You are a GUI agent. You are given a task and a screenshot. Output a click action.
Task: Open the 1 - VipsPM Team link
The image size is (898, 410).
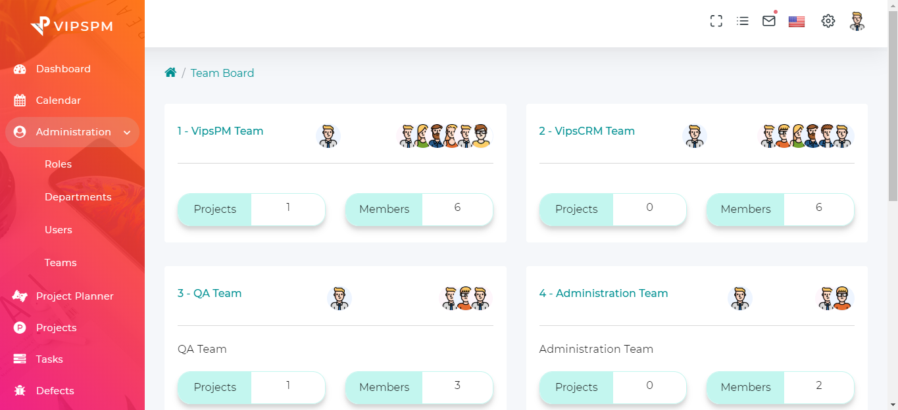pyautogui.click(x=220, y=131)
